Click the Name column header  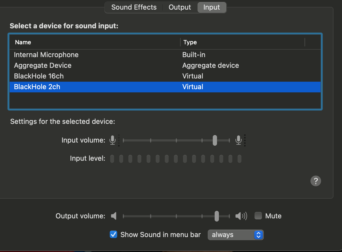(x=23, y=42)
